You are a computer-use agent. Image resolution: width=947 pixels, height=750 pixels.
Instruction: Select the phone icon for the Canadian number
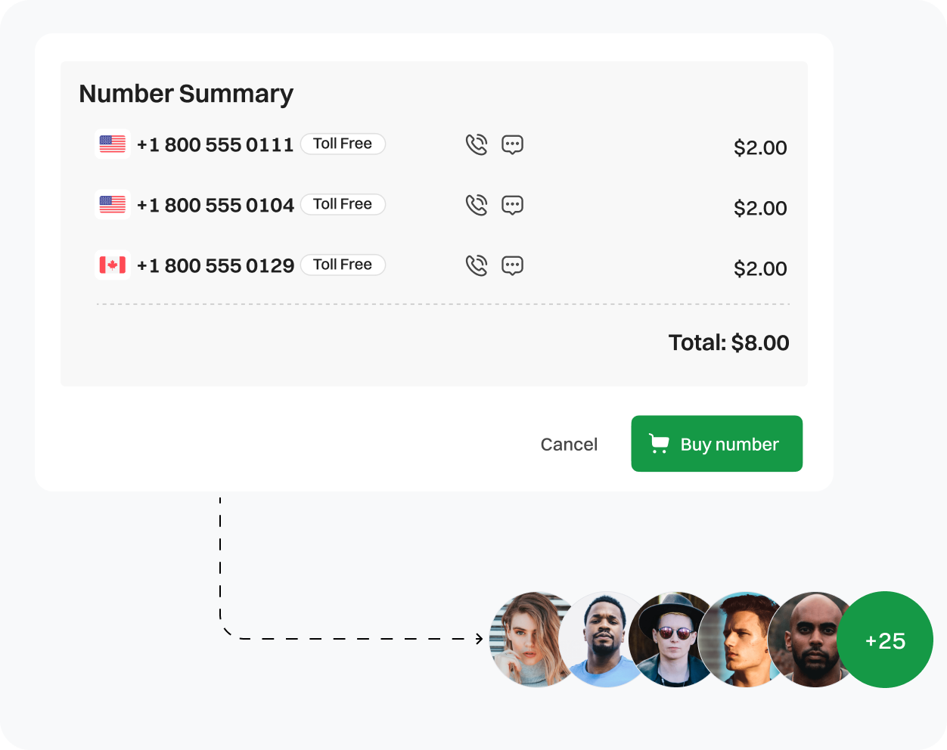pyautogui.click(x=477, y=265)
